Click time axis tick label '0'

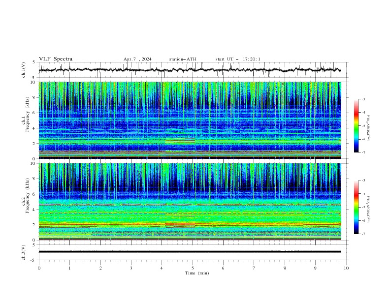(39, 268)
